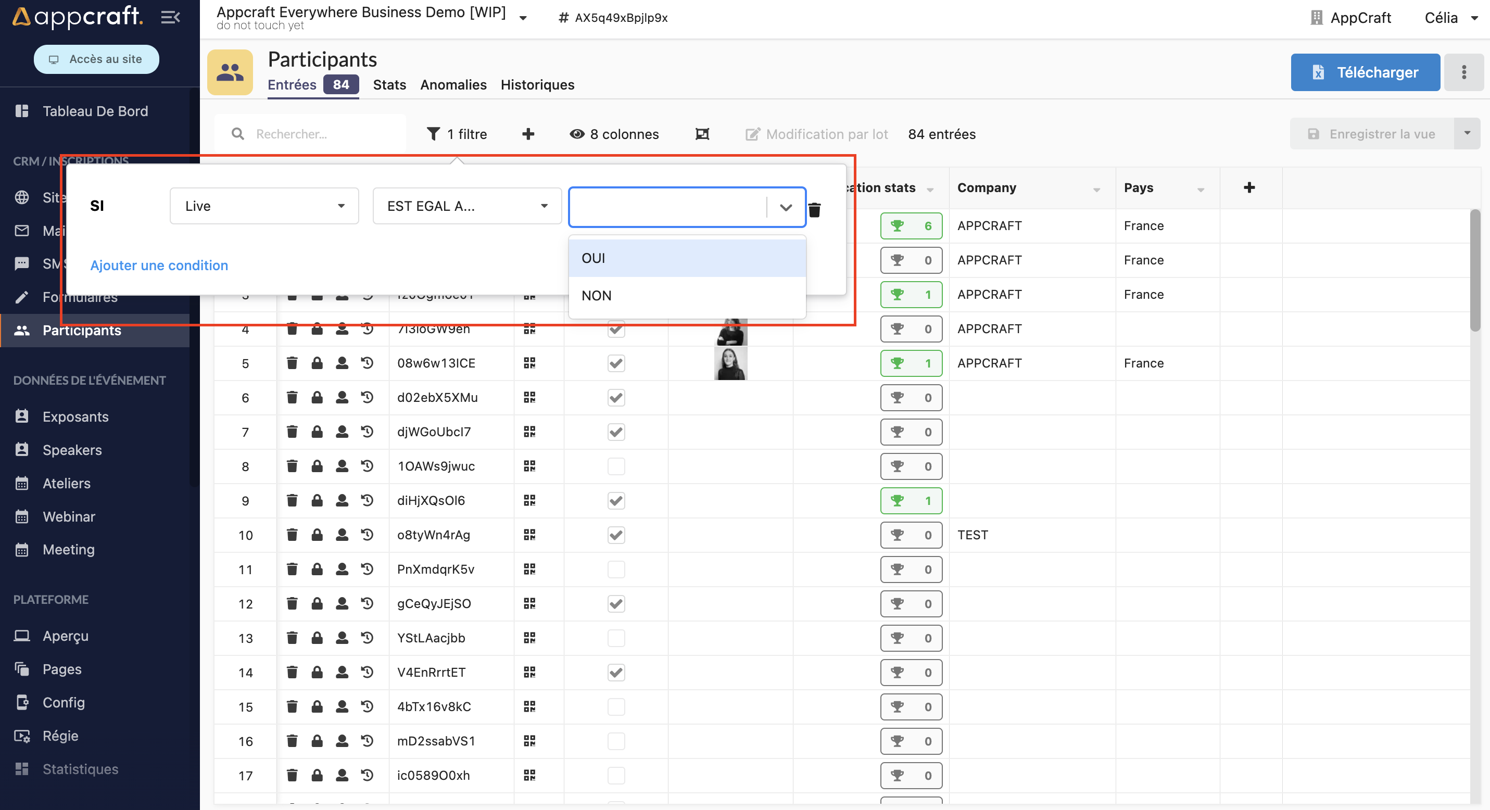Select OUI from the dropdown options
The width and height of the screenshot is (1490, 810).
[687, 257]
